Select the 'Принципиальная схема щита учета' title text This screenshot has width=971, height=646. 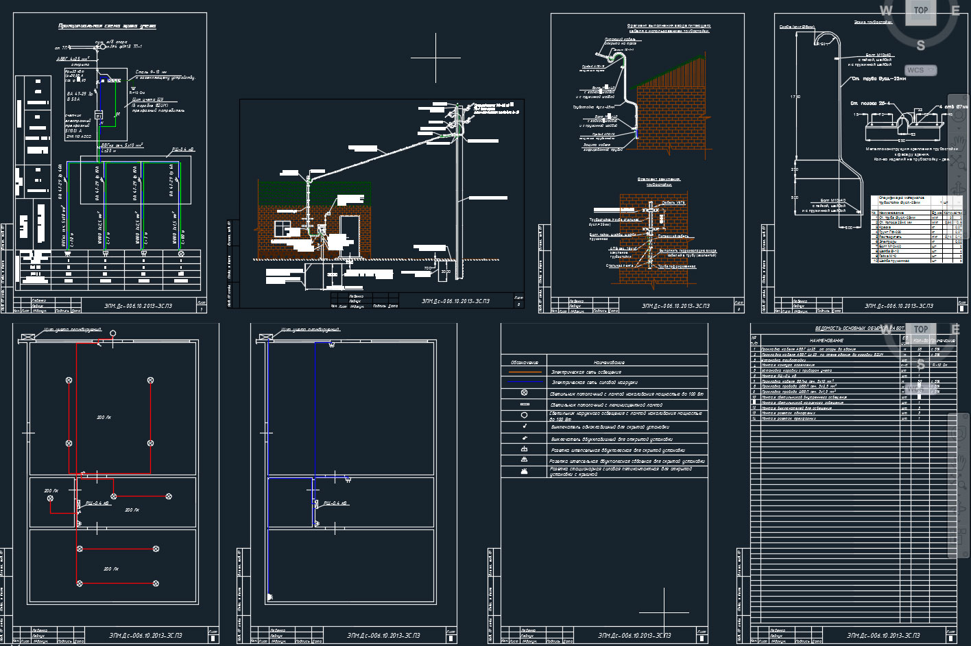[x=107, y=26]
